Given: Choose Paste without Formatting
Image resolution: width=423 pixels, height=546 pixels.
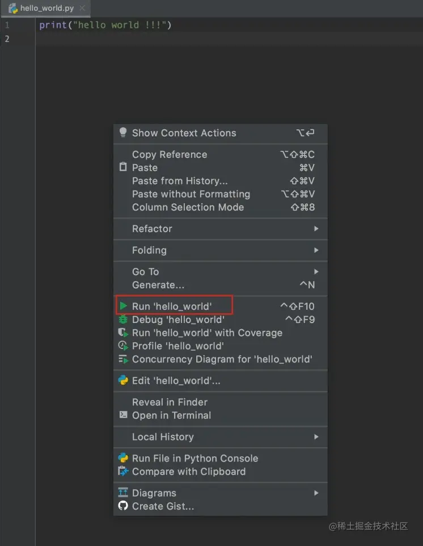Looking at the screenshot, I should click(x=191, y=194).
